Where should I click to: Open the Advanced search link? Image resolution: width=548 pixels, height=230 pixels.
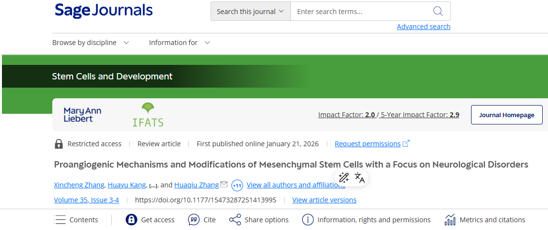pos(424,27)
